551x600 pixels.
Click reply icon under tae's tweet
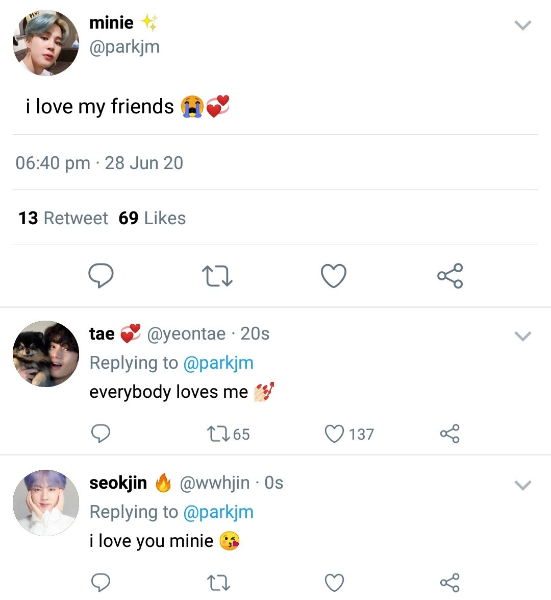pos(101,434)
